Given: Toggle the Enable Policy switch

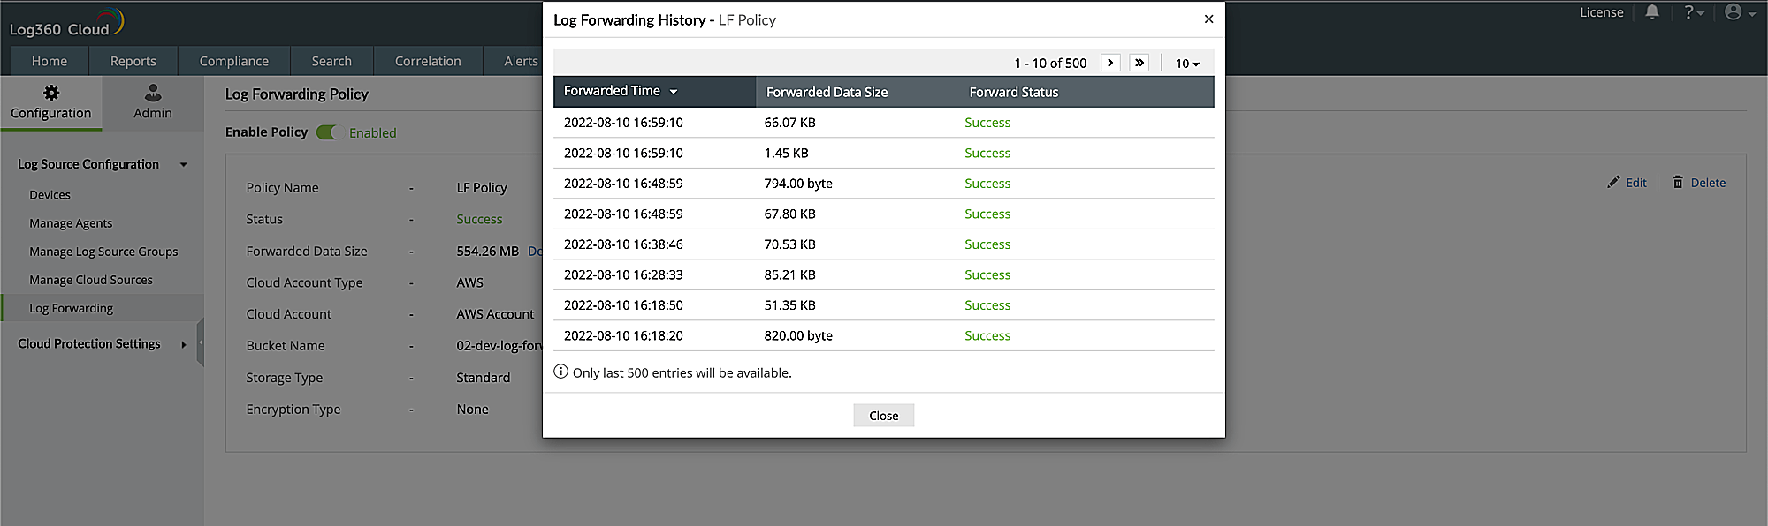Looking at the screenshot, I should pos(327,132).
